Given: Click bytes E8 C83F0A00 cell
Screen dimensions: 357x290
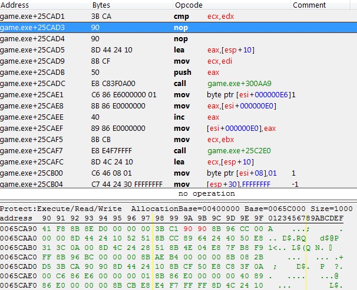Looking at the screenshot, I should [x=113, y=84].
